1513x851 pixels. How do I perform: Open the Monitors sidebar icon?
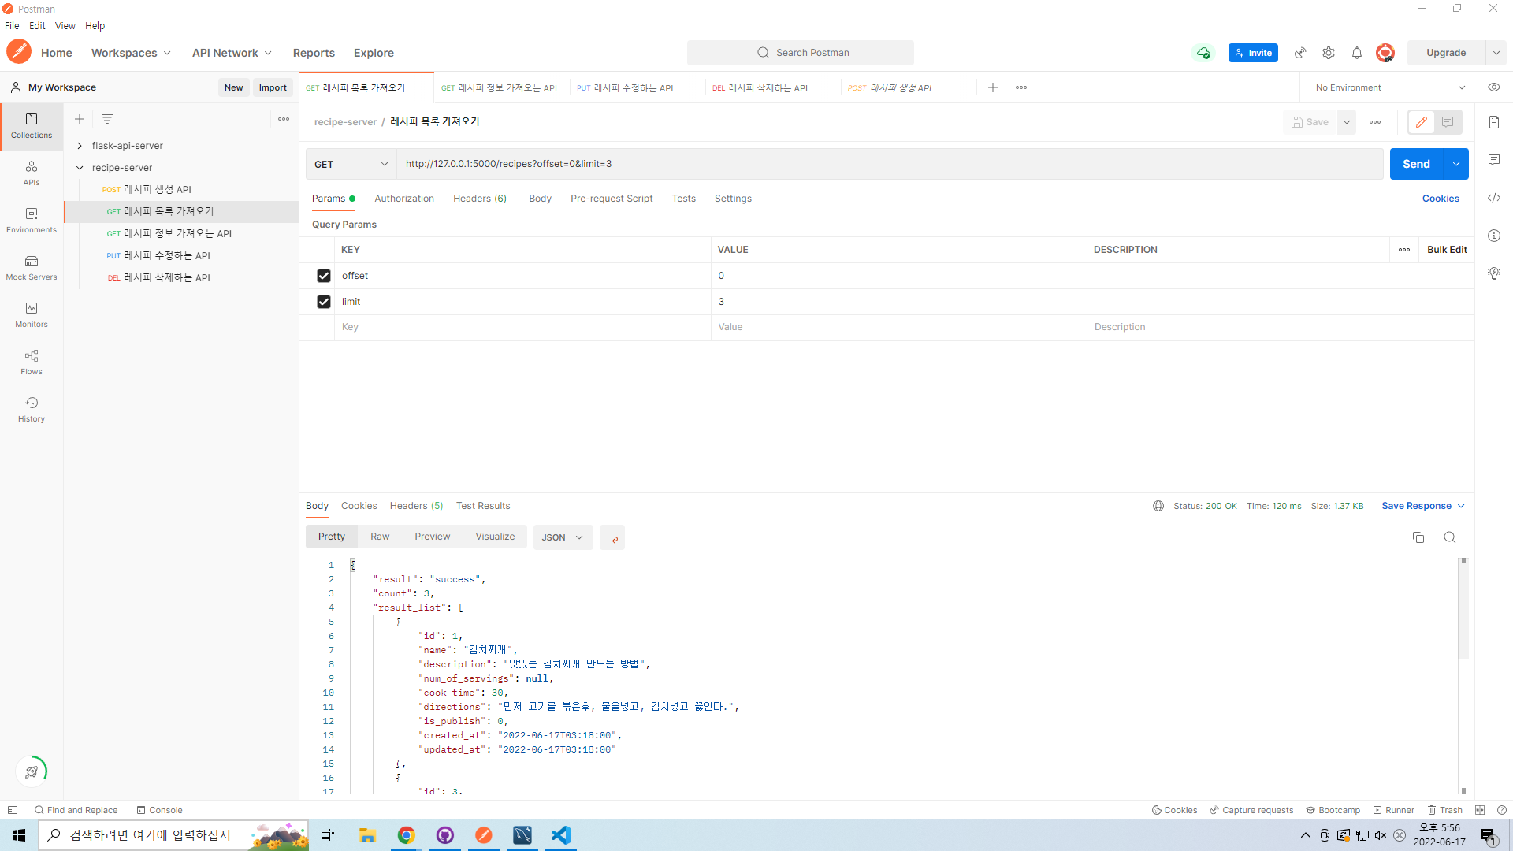[32, 314]
